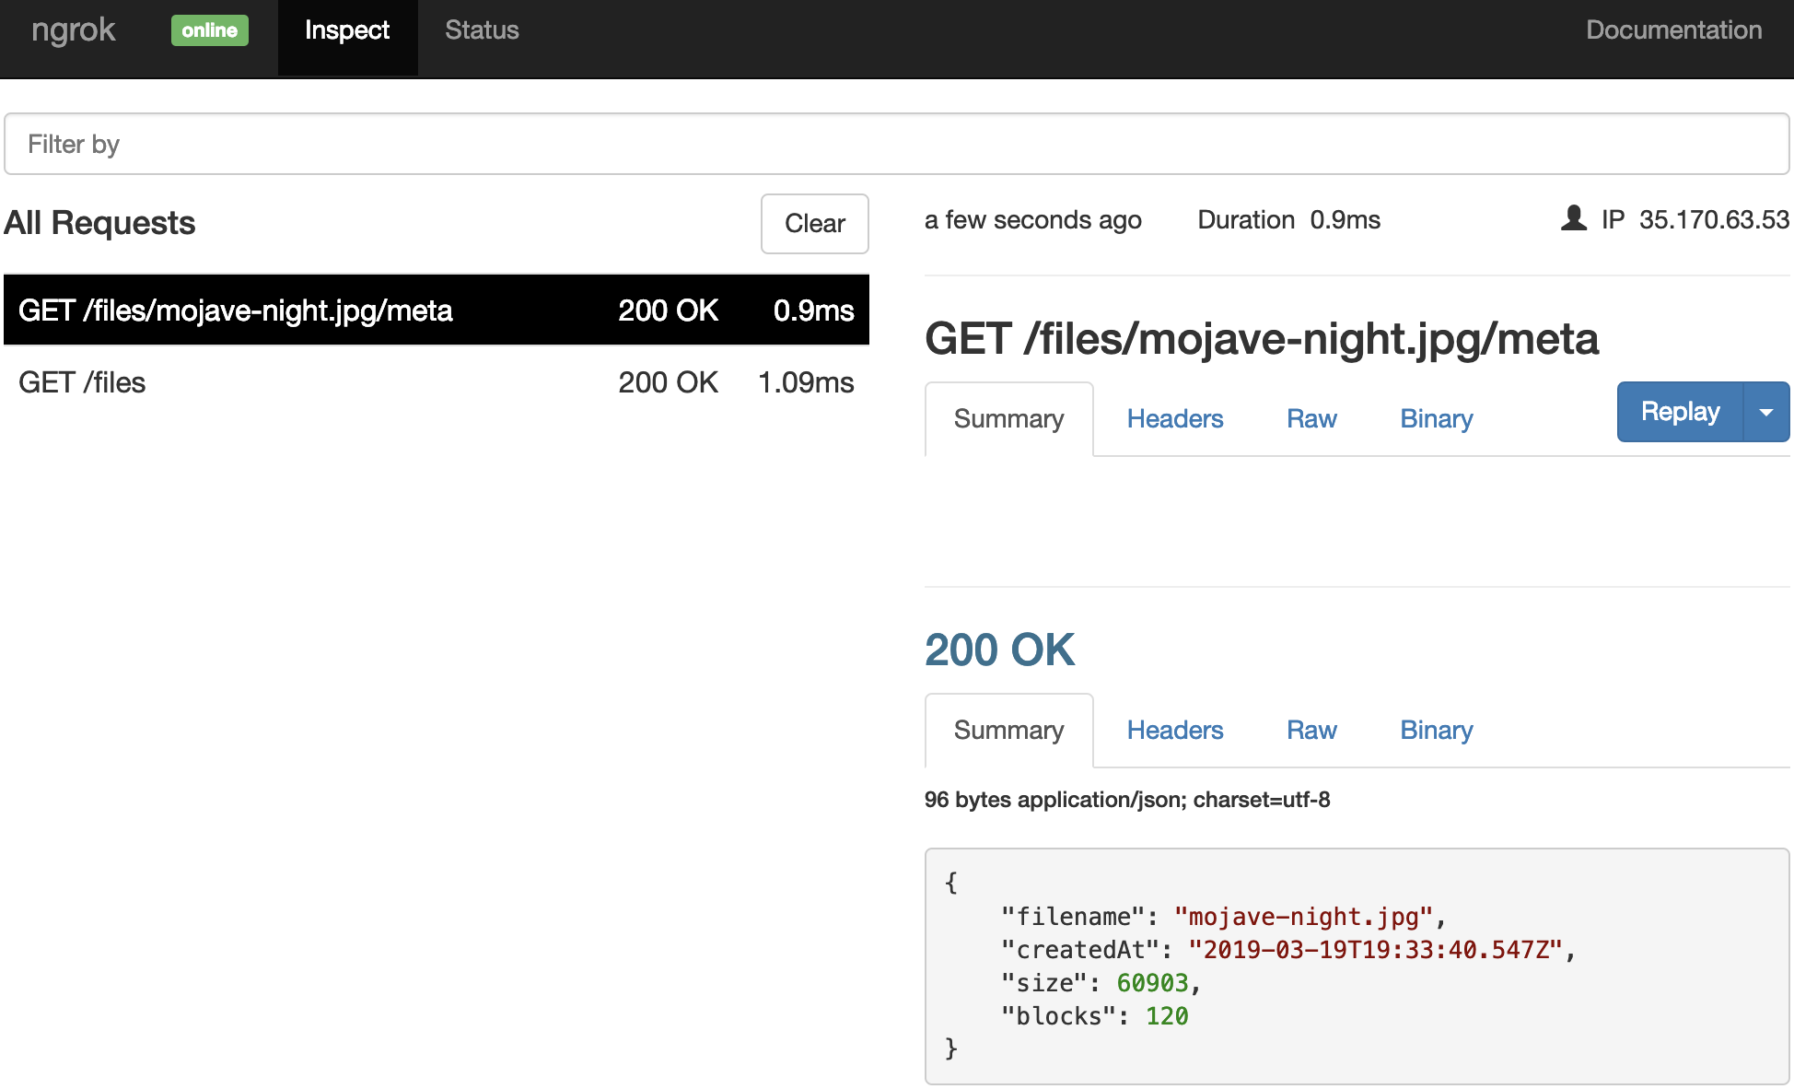Open response Headers tab under 200 OK
Screen dimensions: 1794x1089
[x=1174, y=731]
